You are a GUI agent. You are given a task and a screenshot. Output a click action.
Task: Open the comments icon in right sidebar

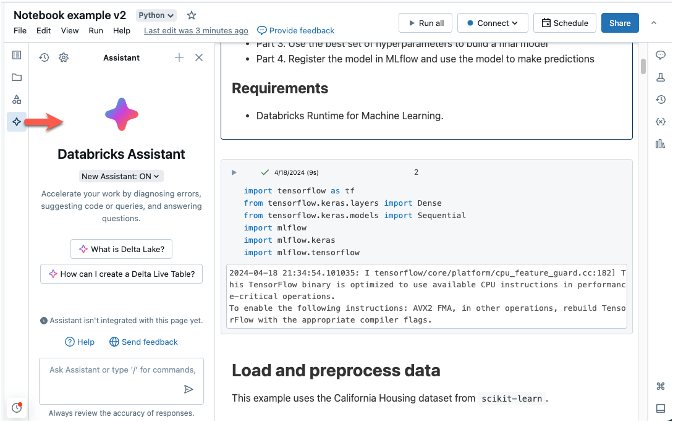(x=660, y=56)
